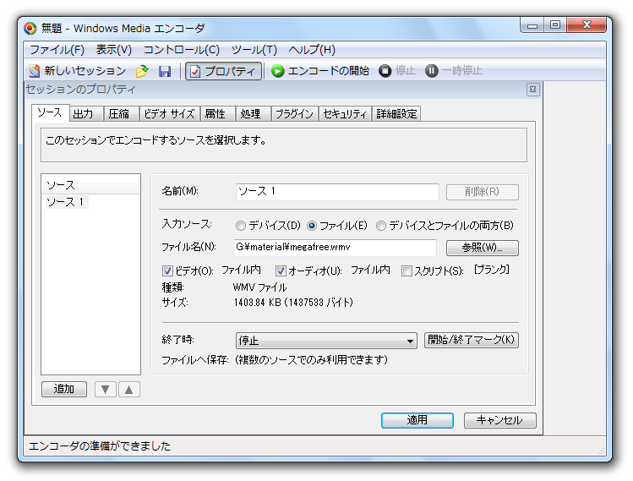Select the ファイル(E) radio button
The image size is (633, 481).
coord(312,226)
